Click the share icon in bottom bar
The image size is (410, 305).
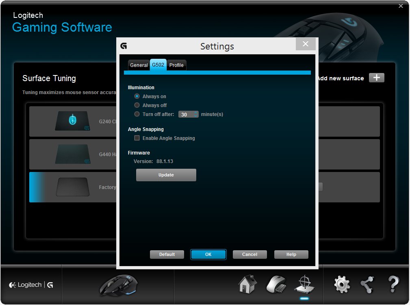pyautogui.click(x=367, y=284)
